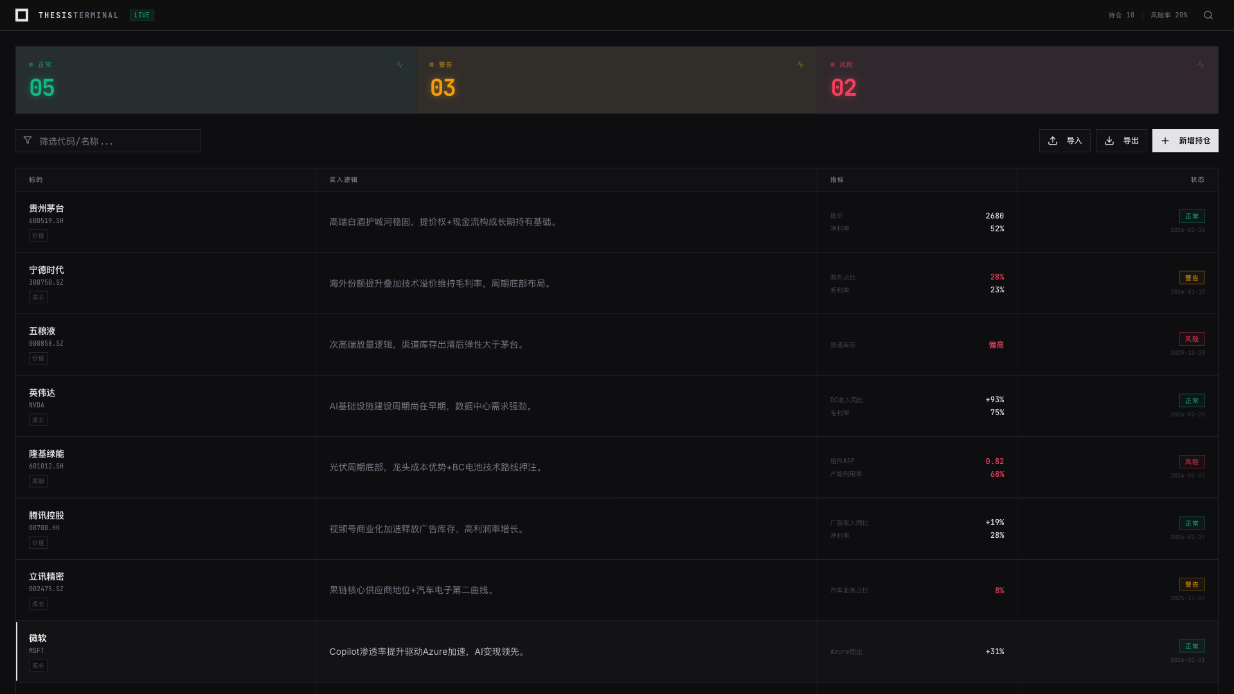1234x694 pixels.
Task: Click the THESISTERMINAL square logo icon
Action: point(22,15)
